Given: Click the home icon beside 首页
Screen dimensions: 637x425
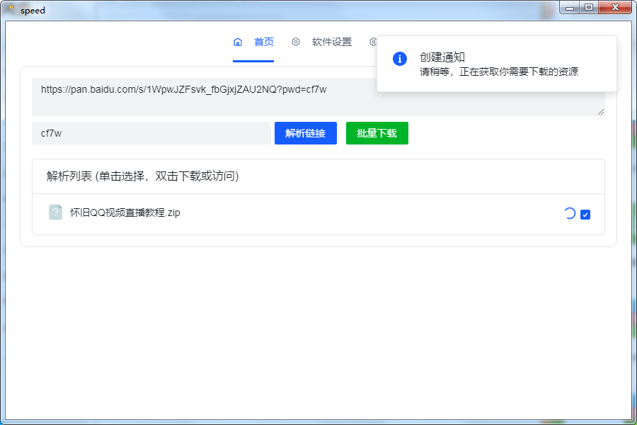Looking at the screenshot, I should point(238,42).
